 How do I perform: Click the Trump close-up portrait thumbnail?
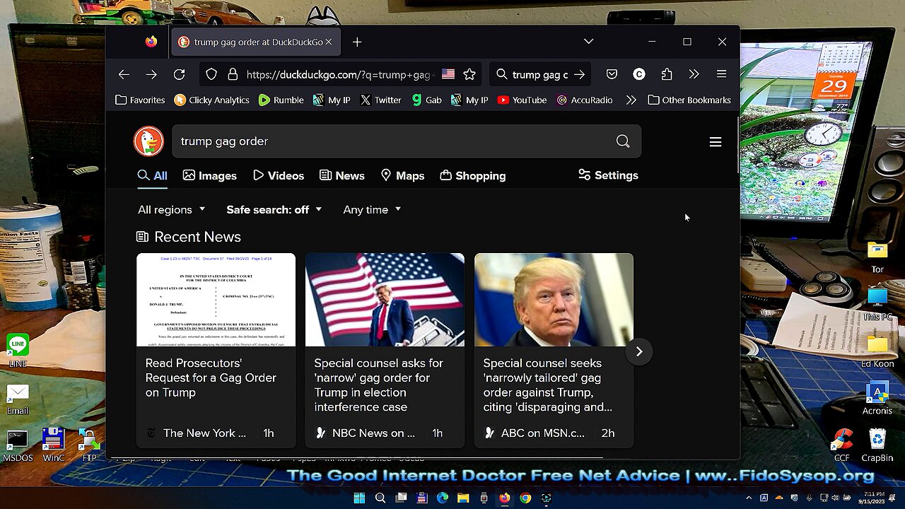point(554,300)
